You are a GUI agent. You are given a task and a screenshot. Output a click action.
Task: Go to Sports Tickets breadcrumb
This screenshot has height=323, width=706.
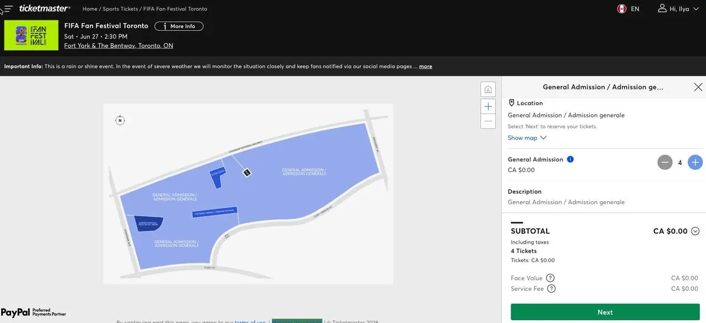(x=120, y=9)
